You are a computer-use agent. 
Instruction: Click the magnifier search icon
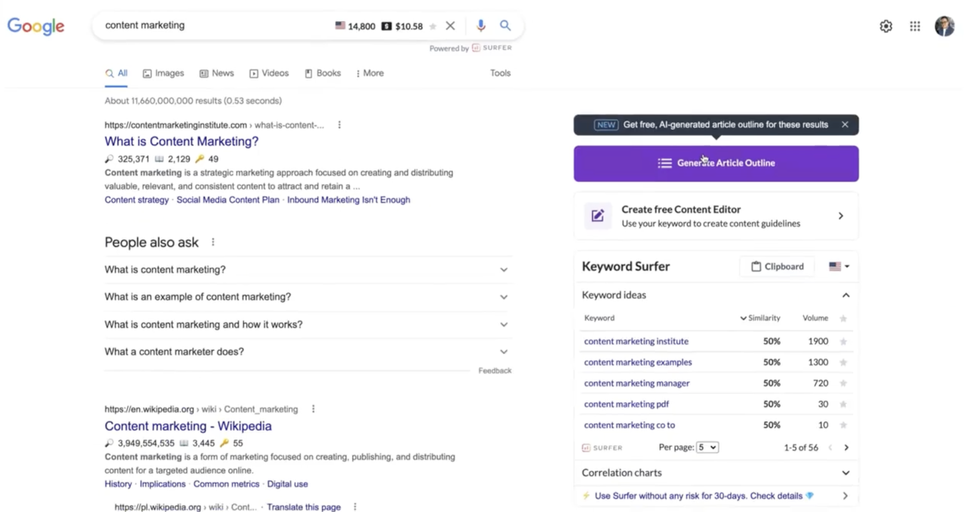pyautogui.click(x=505, y=26)
